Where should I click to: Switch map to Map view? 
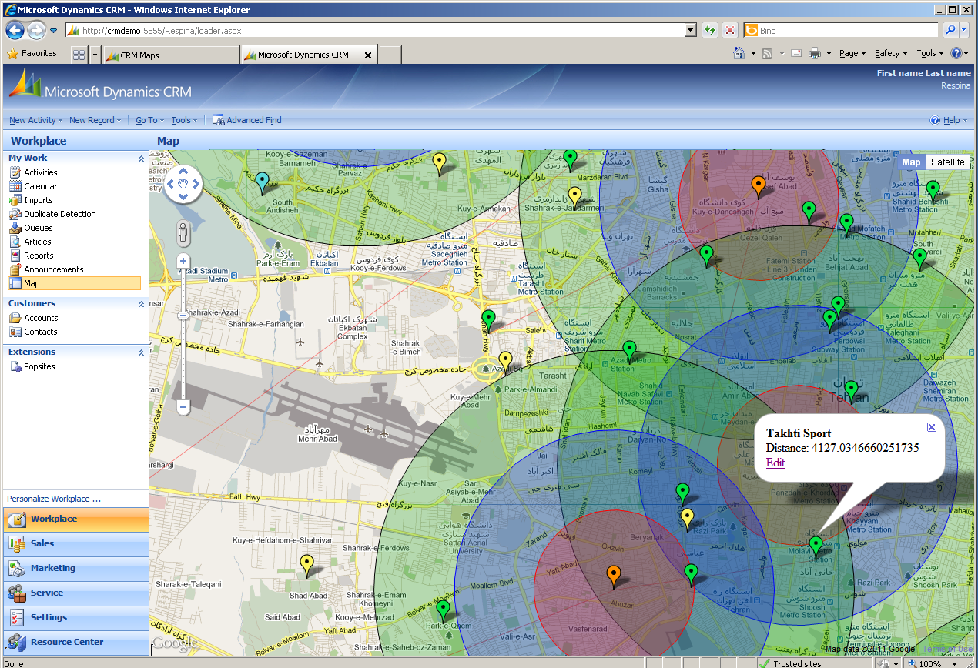point(911,162)
